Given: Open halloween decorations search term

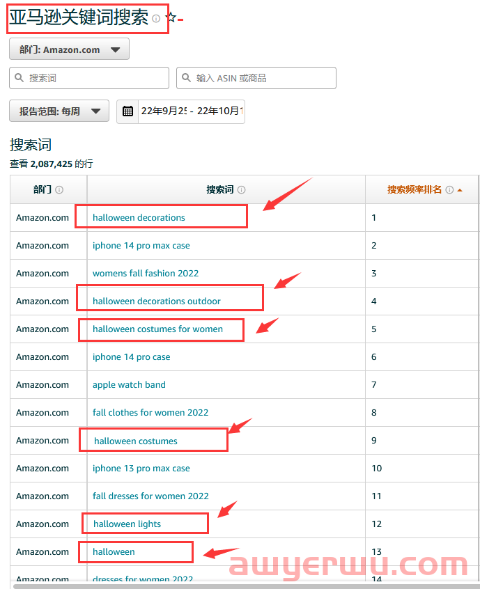Looking at the screenshot, I should [139, 217].
